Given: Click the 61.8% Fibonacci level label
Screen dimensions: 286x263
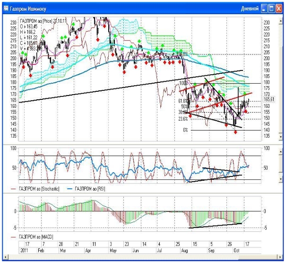Looking at the screenshot, I should (183, 101).
